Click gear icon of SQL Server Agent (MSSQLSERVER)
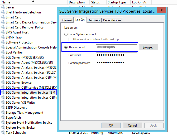Viewport: 177px width, 135px height. coord(3,62)
